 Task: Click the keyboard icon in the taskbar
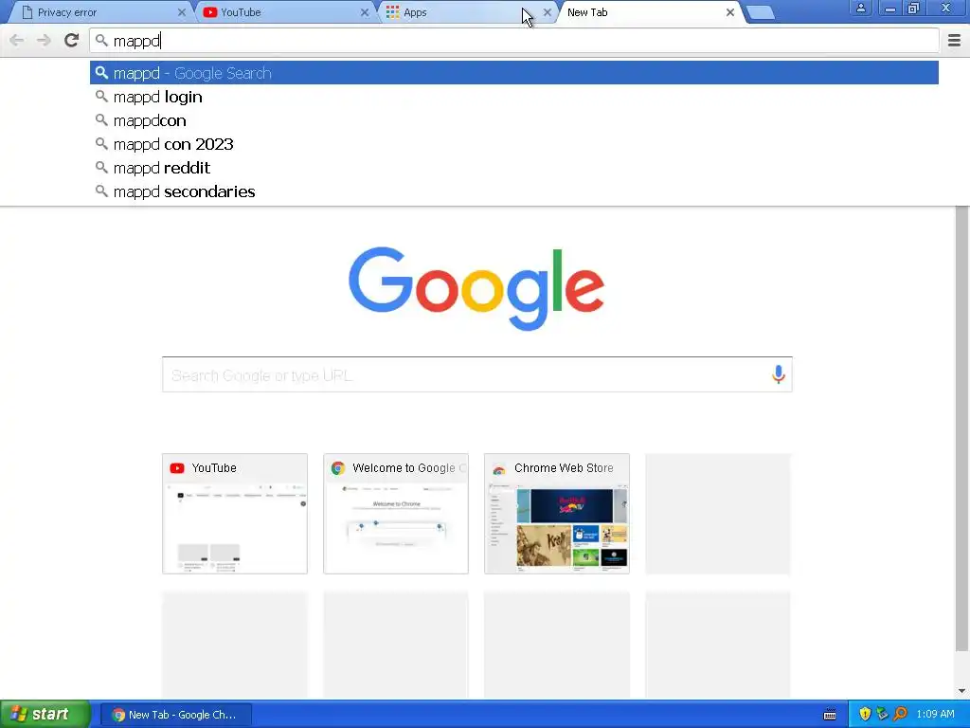[x=830, y=715]
